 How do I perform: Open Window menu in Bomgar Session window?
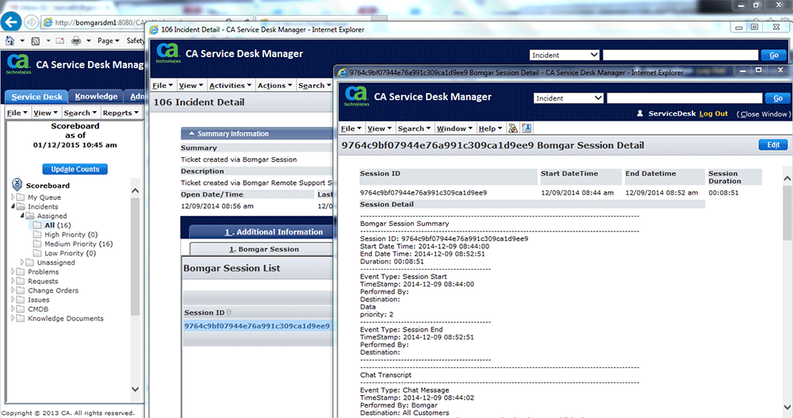(454, 128)
